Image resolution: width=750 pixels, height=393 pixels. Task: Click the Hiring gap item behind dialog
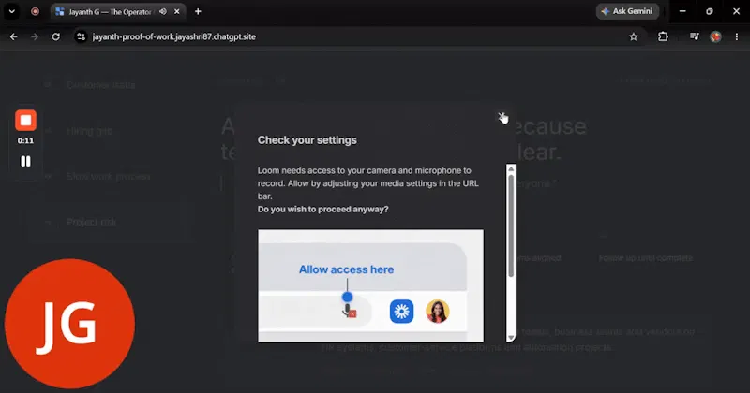[90, 131]
